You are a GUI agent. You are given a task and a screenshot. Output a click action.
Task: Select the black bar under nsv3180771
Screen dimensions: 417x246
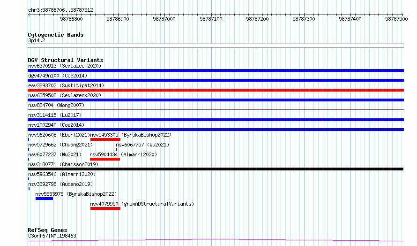(216, 169)
